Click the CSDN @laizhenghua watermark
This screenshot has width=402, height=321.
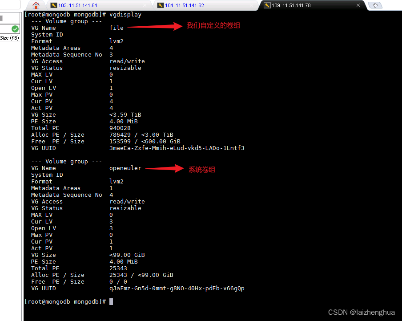(x=361, y=312)
